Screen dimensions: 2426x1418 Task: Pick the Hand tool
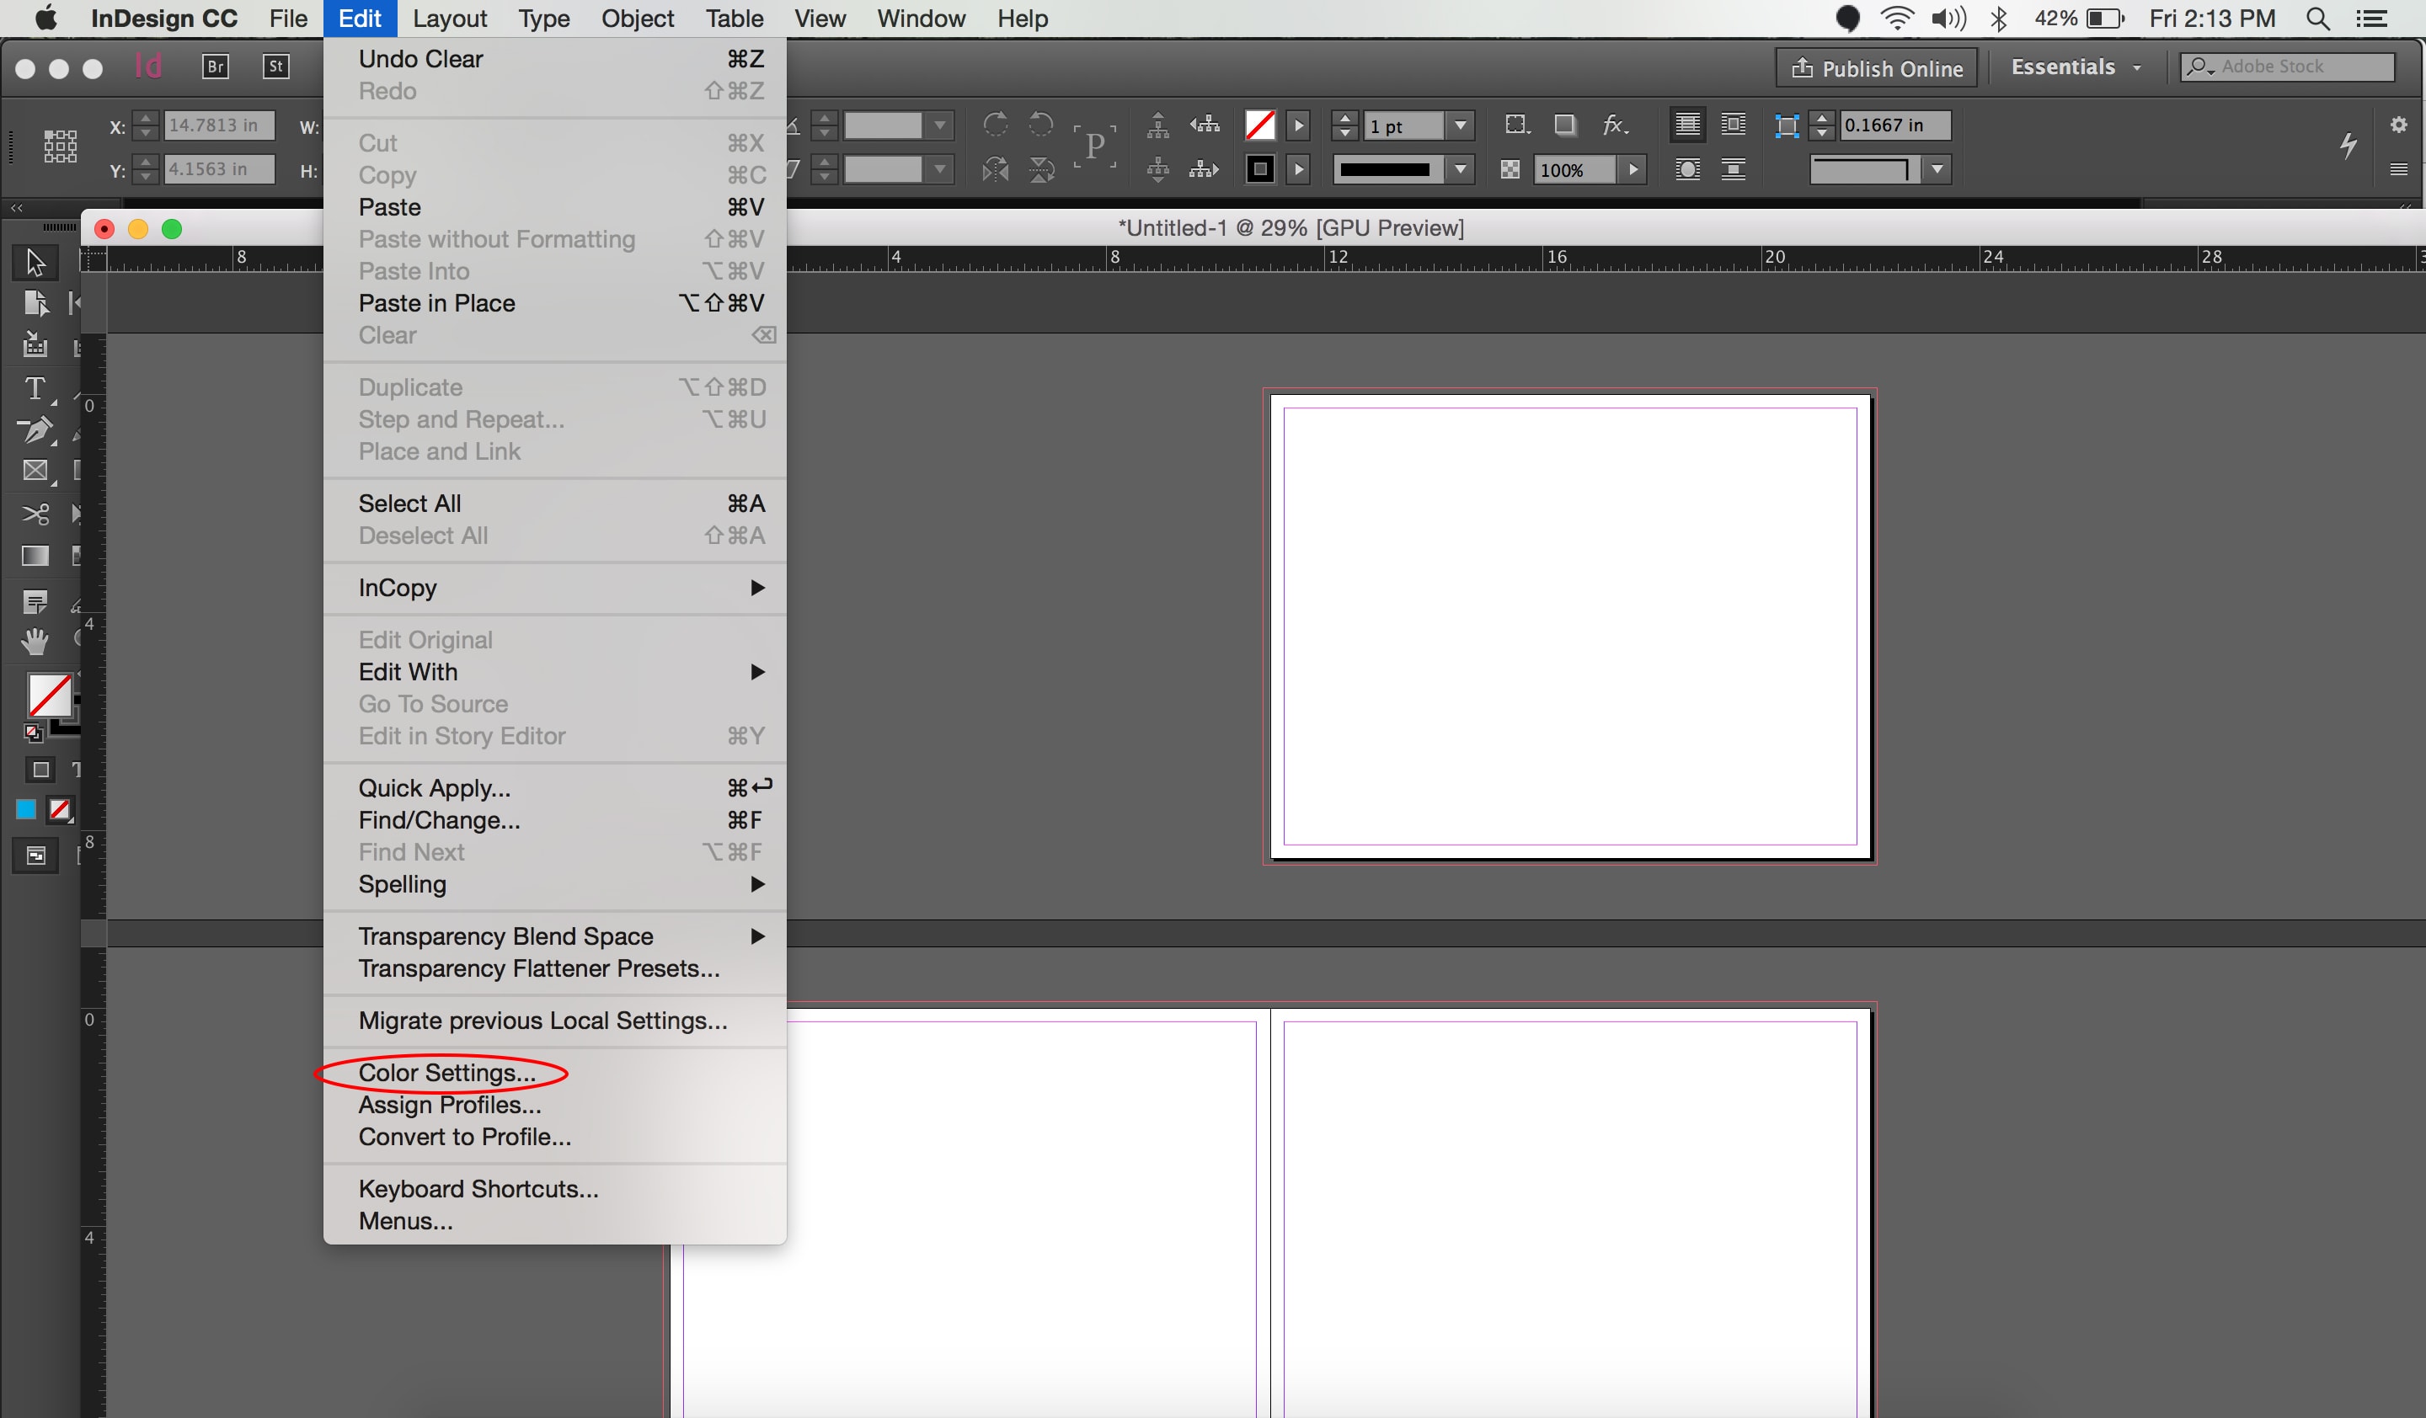click(35, 642)
